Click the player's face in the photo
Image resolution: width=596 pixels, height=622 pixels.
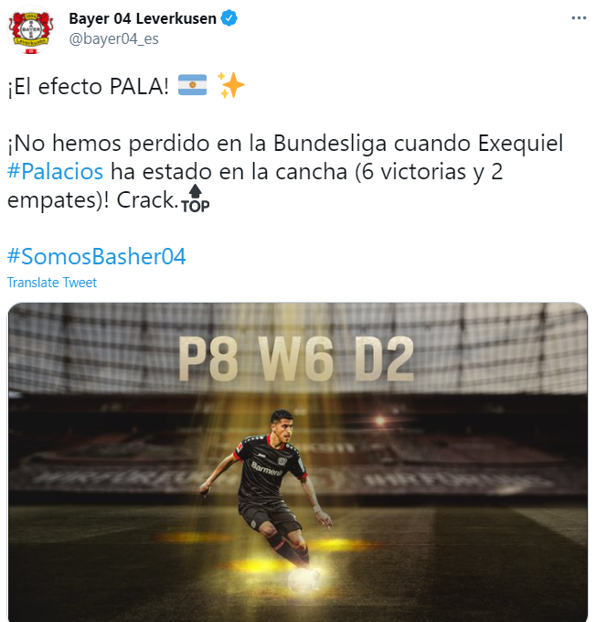(x=282, y=426)
